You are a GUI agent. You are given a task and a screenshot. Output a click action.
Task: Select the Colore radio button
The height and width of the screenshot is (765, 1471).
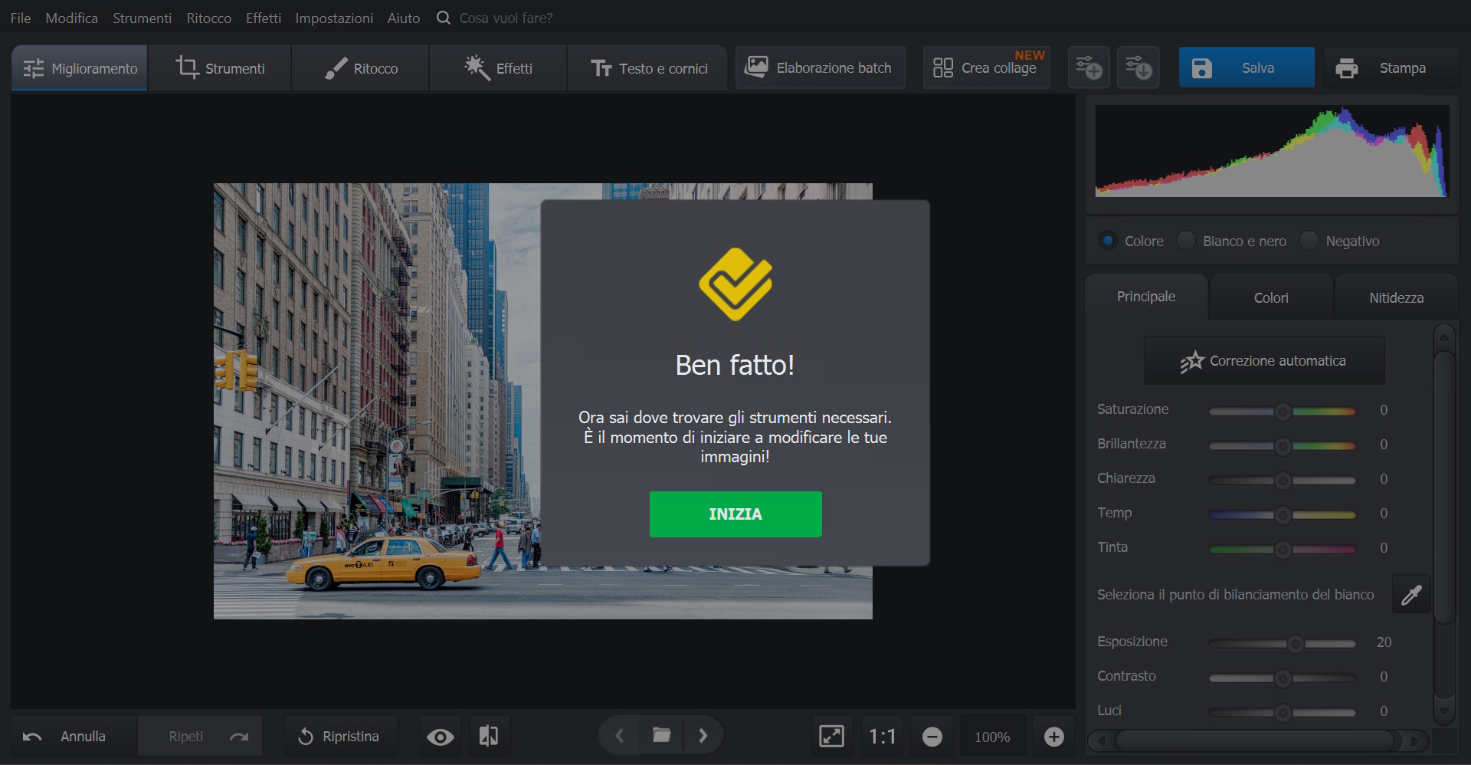1108,241
